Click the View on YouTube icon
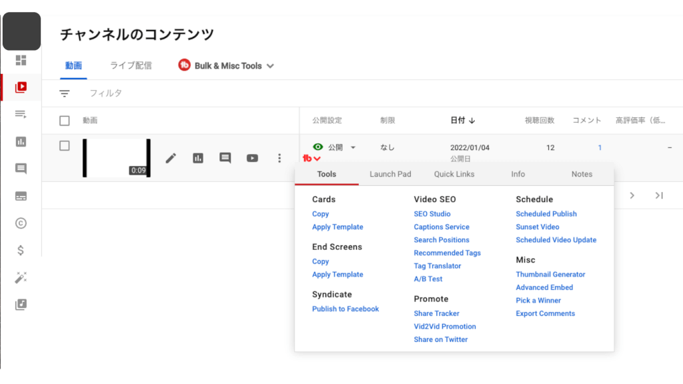The image size is (683, 384). [x=252, y=158]
